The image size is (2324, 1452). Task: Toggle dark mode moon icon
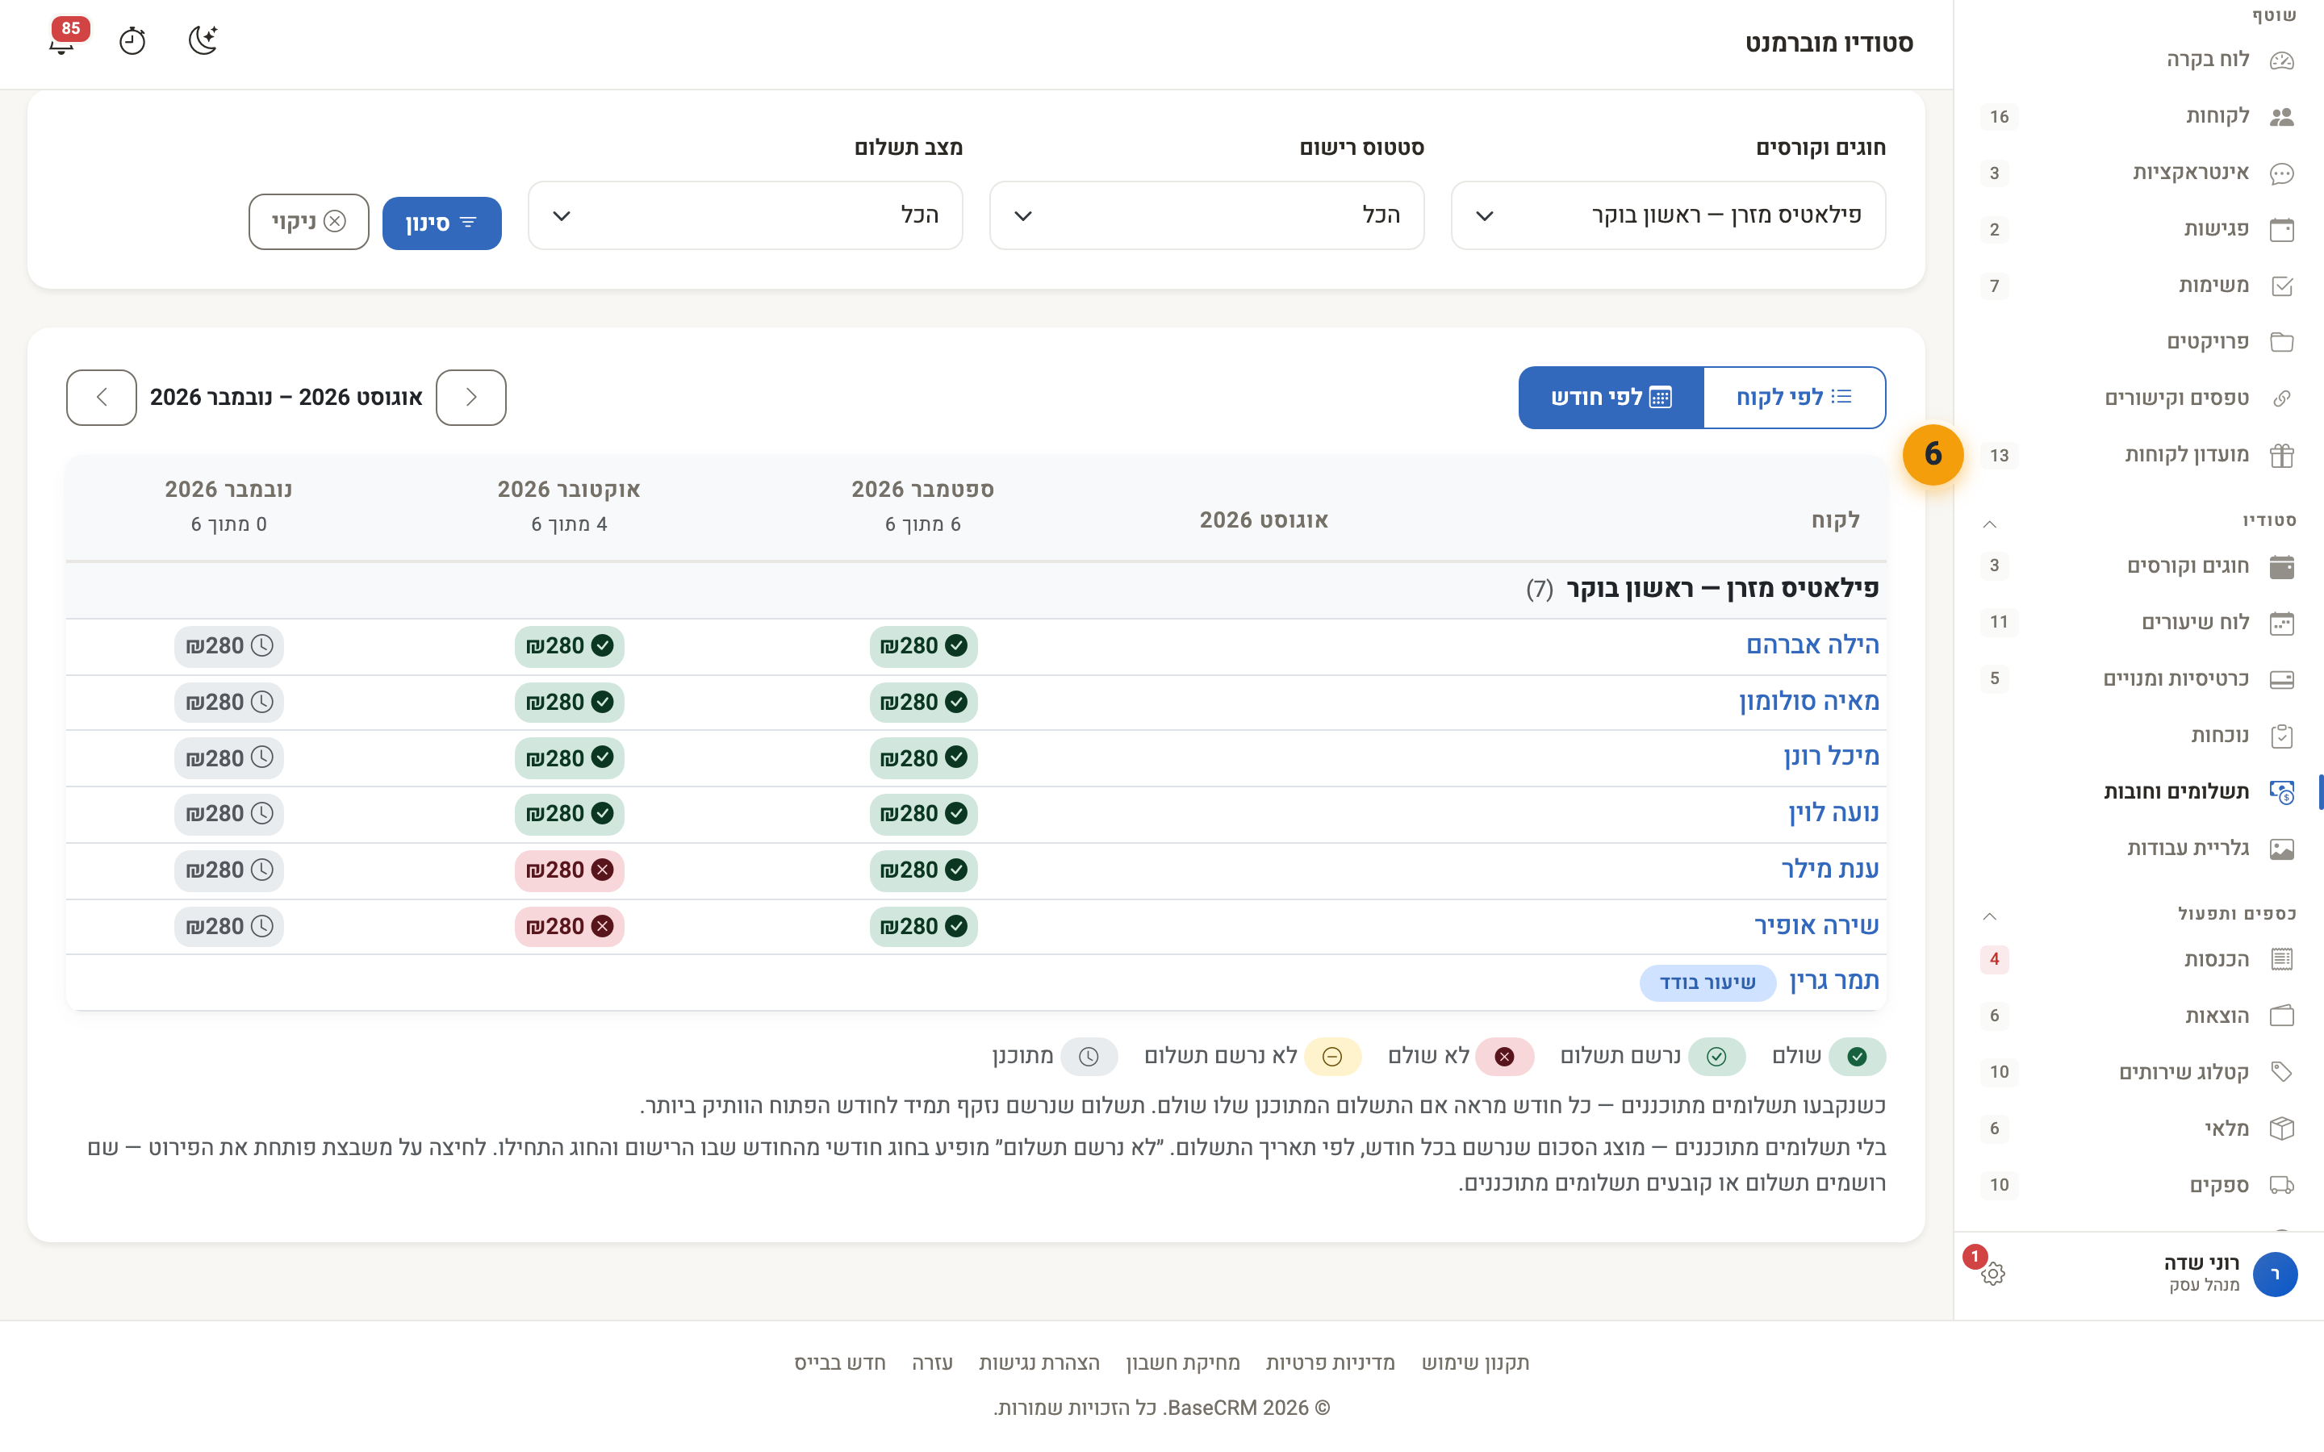click(203, 40)
